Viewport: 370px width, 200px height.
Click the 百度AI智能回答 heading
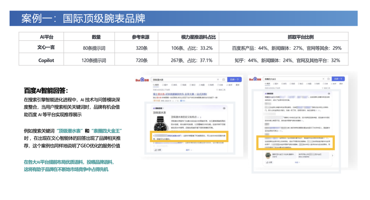[46, 90]
